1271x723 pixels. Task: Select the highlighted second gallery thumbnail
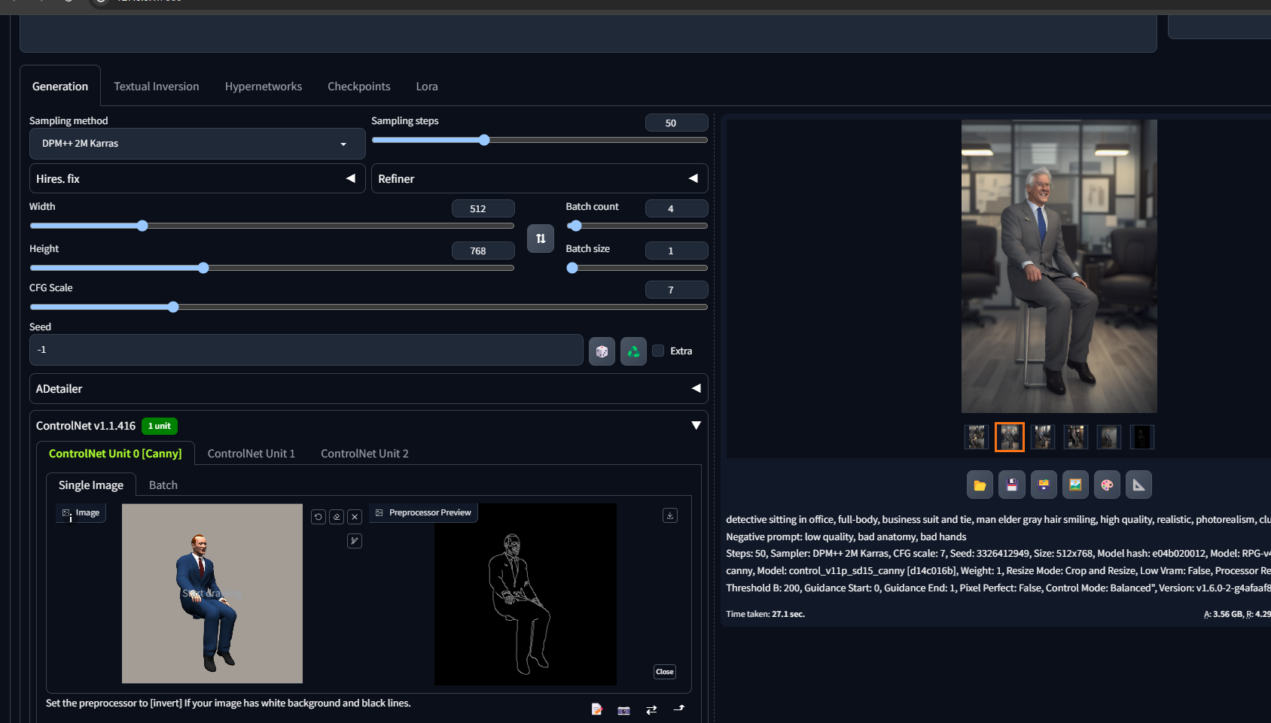click(x=1010, y=437)
